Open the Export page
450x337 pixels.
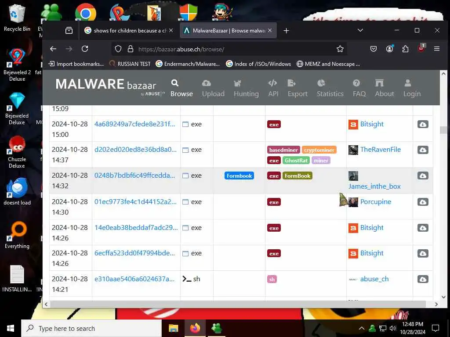(x=298, y=88)
